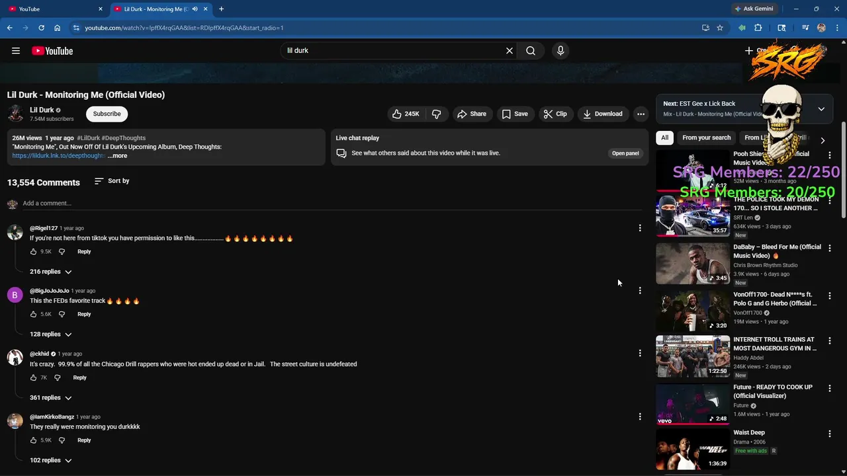Open VonOff1700 Dead video title

(x=775, y=299)
